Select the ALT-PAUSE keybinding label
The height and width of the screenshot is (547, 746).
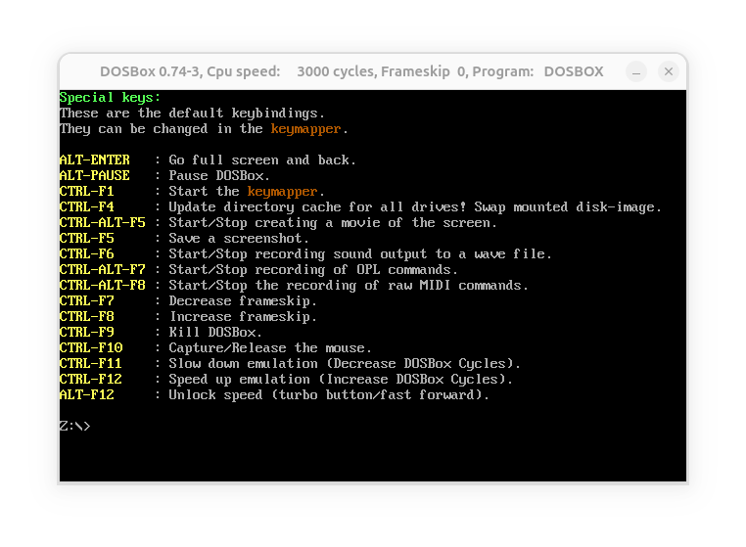click(95, 175)
